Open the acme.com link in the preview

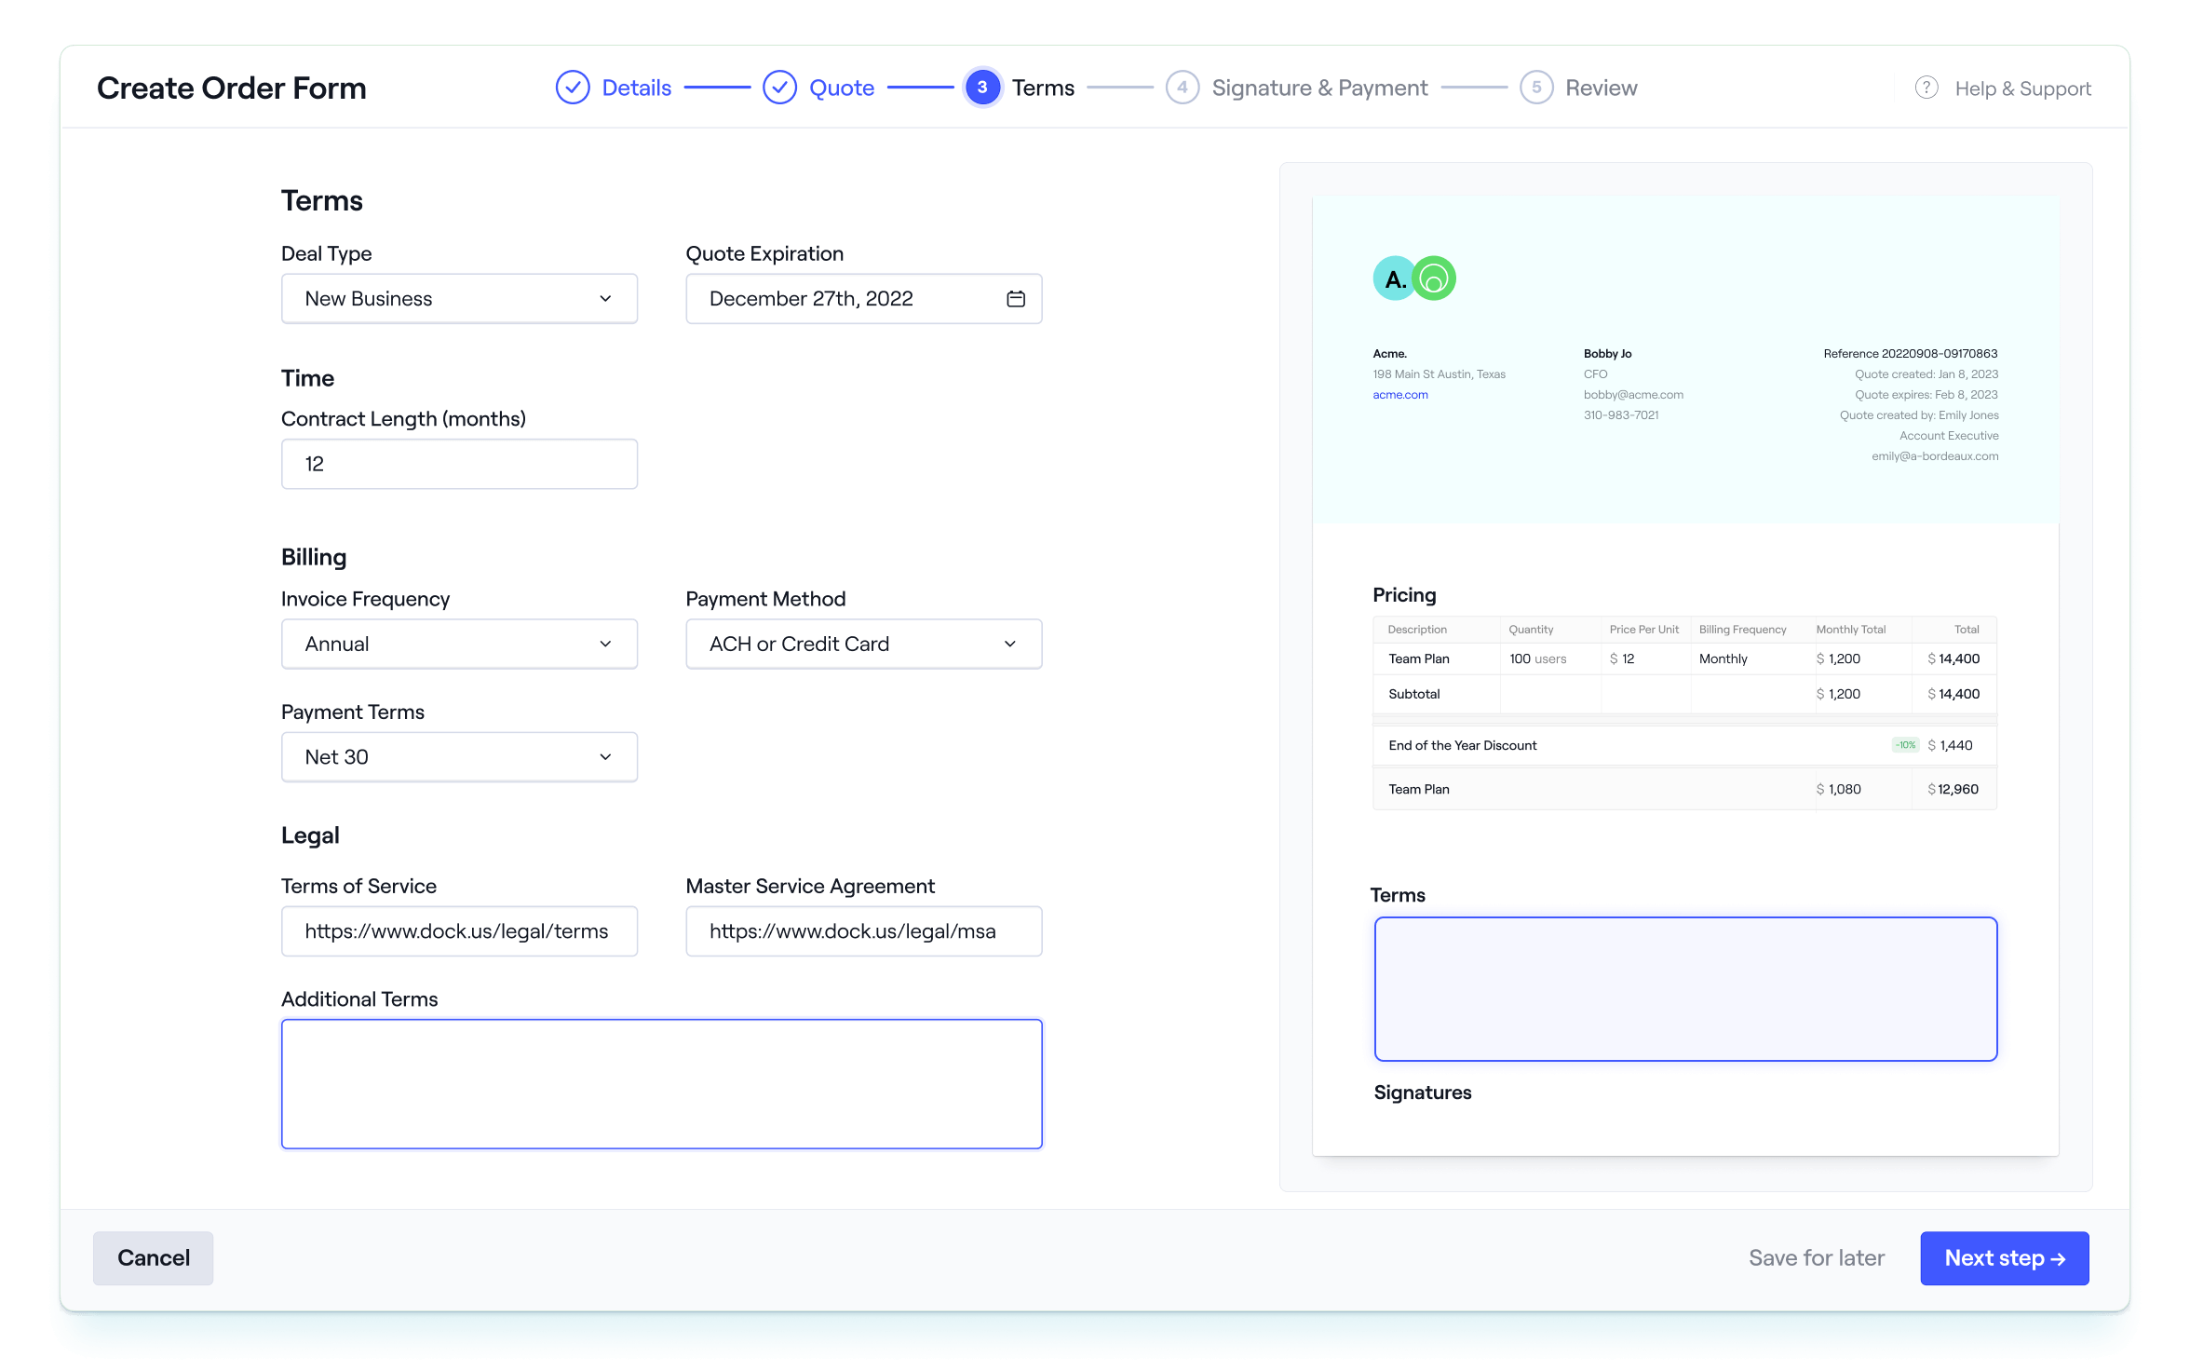1399,394
